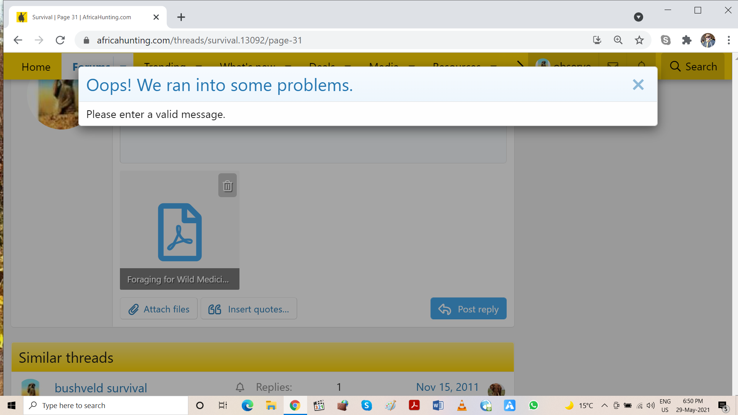738x415 pixels.
Task: Open the Extensions puzzle icon
Action: tap(686, 40)
